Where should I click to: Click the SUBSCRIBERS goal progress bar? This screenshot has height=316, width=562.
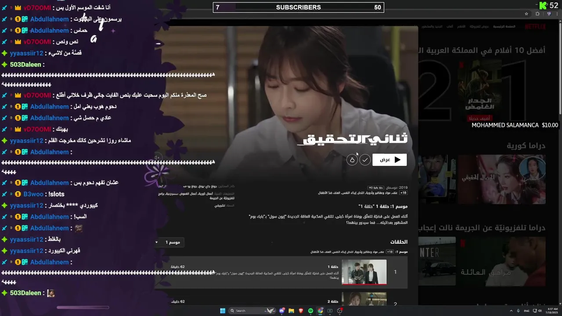pyautogui.click(x=299, y=7)
